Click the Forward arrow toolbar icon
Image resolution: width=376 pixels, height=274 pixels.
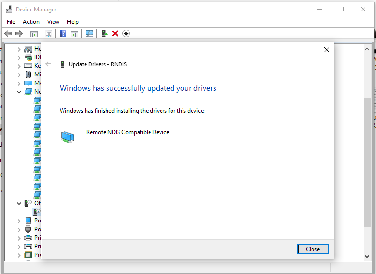click(19, 33)
